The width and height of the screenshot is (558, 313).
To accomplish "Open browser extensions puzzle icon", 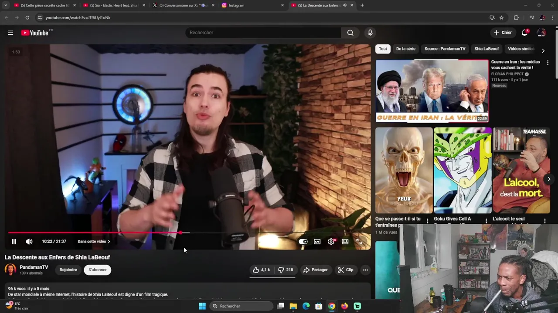I will click(516, 17).
